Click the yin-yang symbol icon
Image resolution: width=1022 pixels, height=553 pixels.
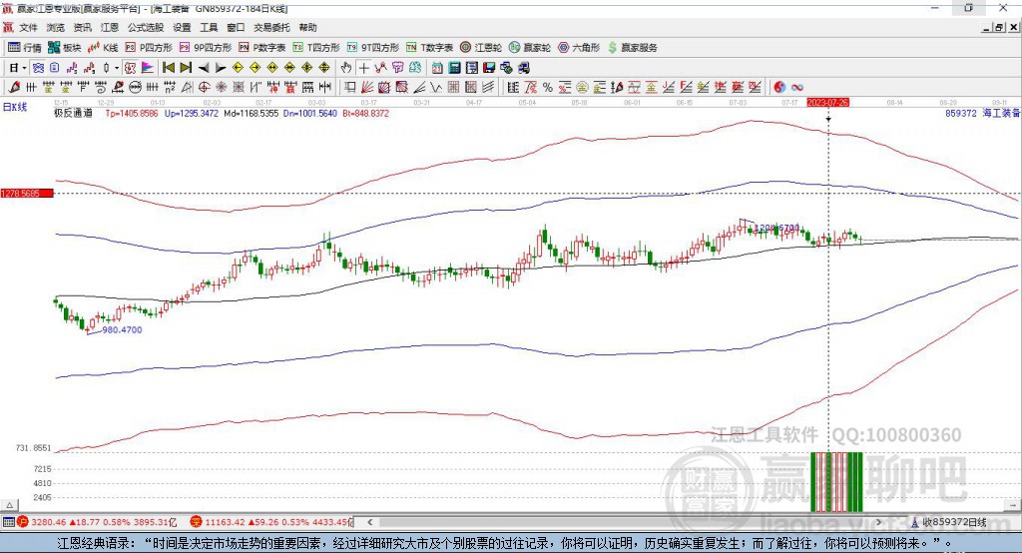click(x=779, y=88)
